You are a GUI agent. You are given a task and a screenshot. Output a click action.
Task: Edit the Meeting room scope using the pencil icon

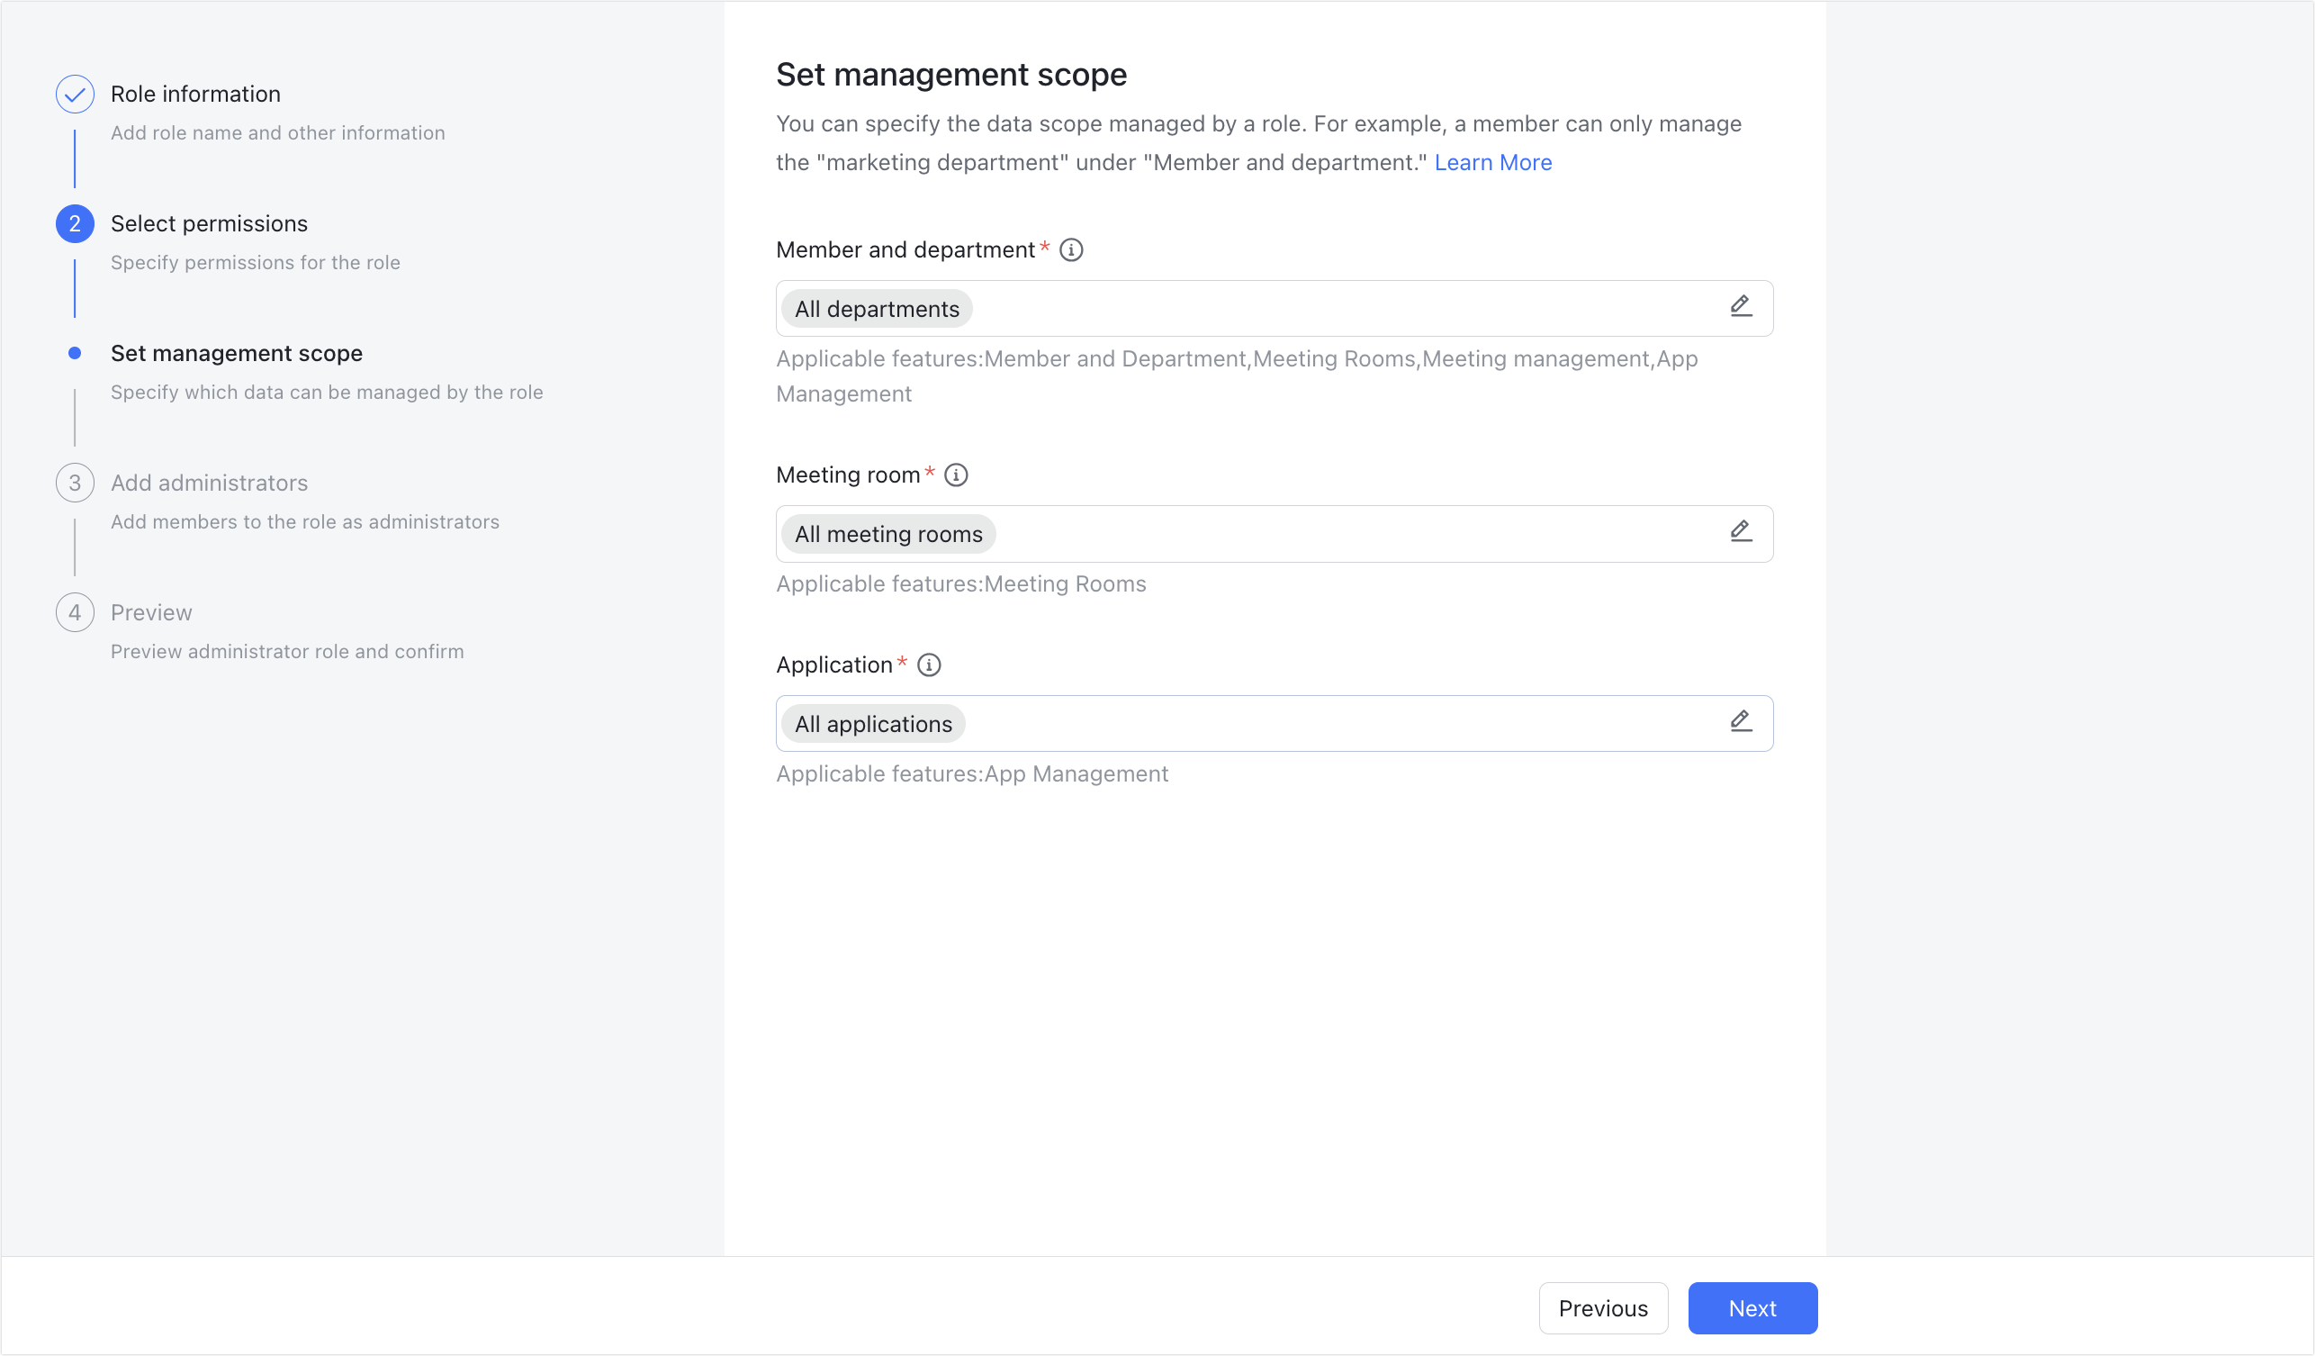1741,533
